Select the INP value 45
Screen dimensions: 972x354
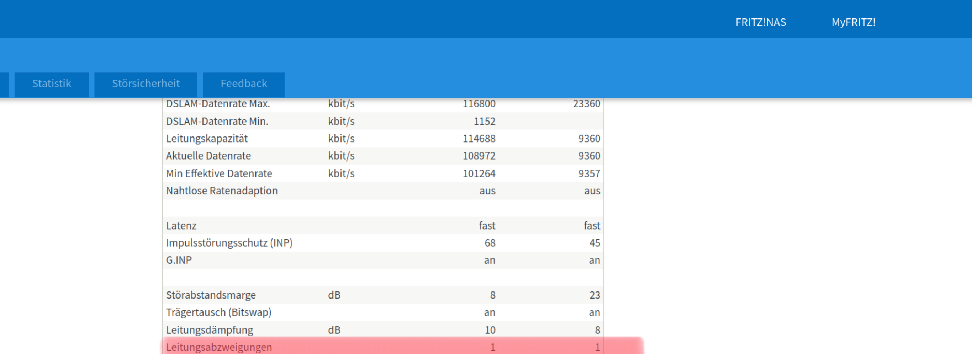(x=595, y=243)
